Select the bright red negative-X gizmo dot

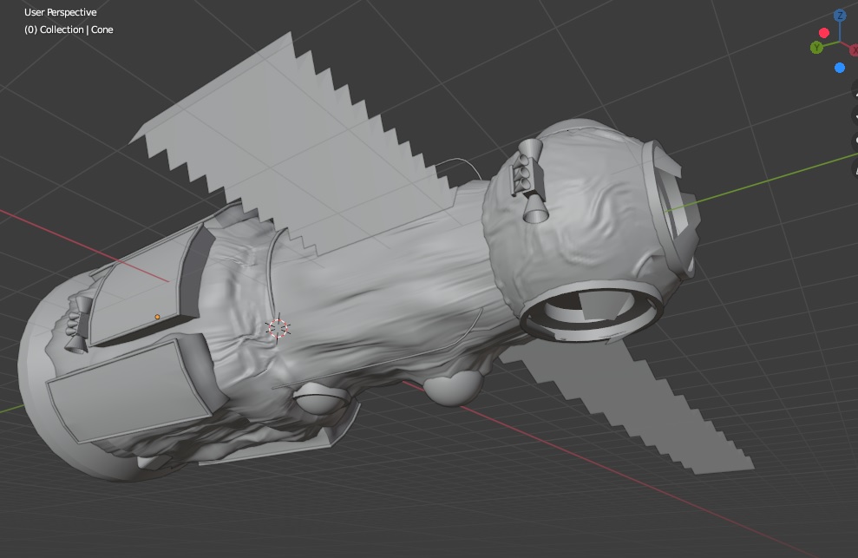(x=824, y=33)
